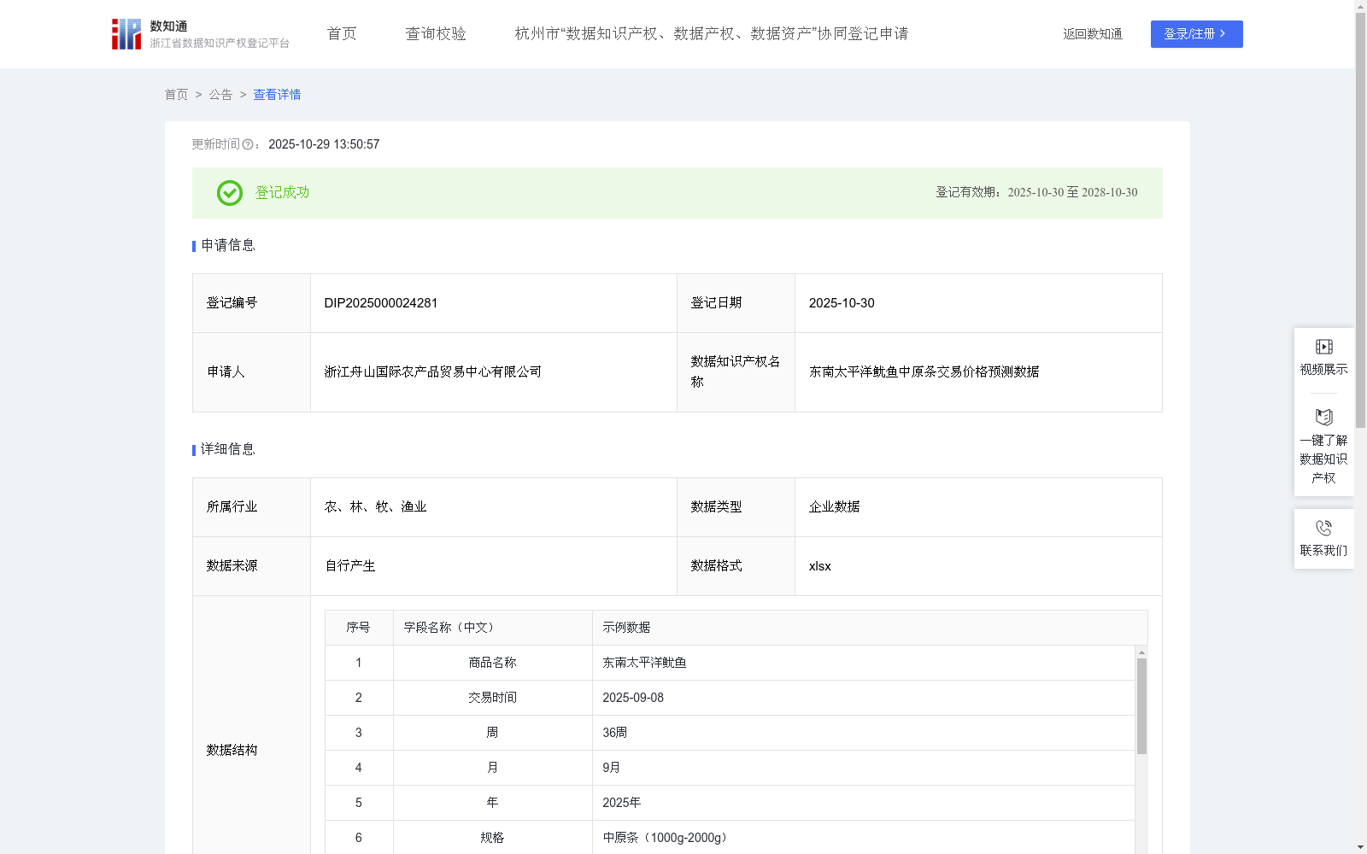Click the 序号 column header
Screen dimensions: 1367x854
click(x=359, y=628)
